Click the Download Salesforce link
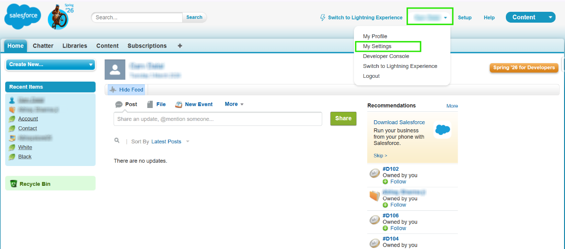Screen dimensions: 565x249 [399, 123]
